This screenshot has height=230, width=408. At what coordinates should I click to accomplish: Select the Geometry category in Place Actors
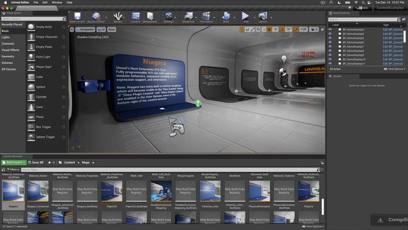coord(8,57)
